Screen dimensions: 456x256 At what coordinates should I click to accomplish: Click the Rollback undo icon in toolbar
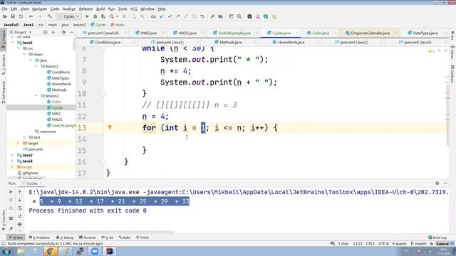click(x=202, y=16)
